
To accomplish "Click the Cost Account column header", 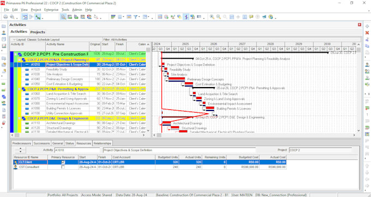I will (x=134, y=157).
